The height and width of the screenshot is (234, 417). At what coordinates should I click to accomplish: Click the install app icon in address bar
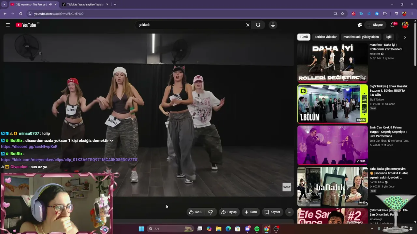click(x=335, y=14)
